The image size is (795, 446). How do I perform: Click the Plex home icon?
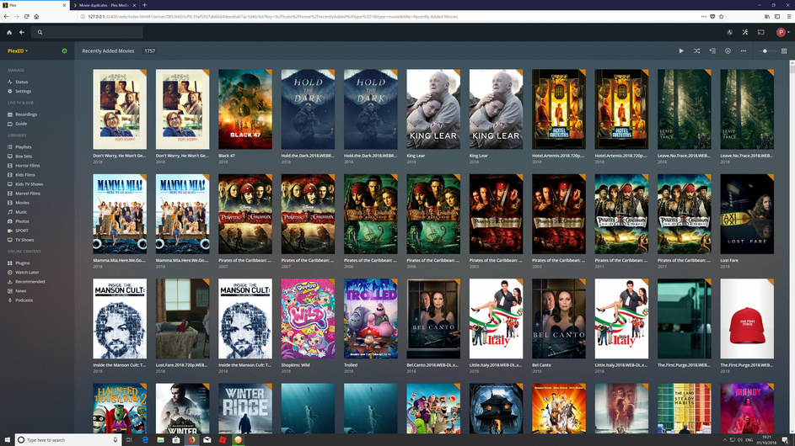[x=9, y=33]
